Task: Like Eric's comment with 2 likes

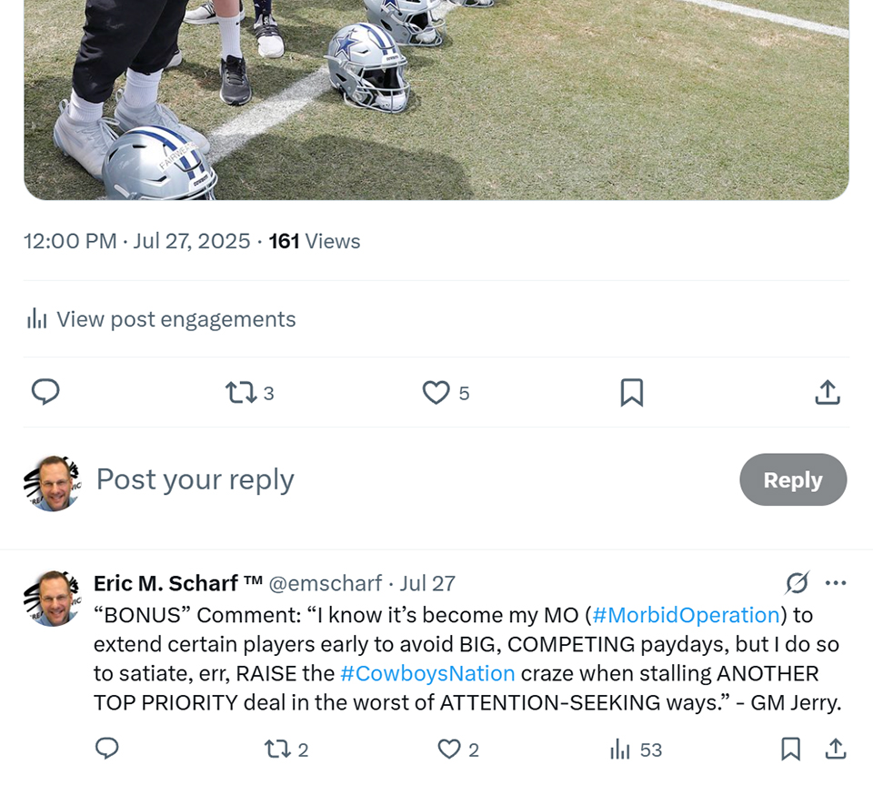Action: click(x=450, y=750)
